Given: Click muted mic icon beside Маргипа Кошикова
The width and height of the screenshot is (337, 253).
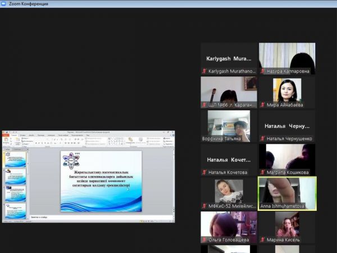Looking at the screenshot, I should [x=263, y=172].
